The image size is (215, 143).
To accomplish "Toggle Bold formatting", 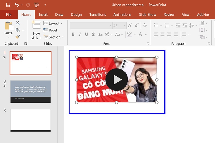I will tap(73, 35).
